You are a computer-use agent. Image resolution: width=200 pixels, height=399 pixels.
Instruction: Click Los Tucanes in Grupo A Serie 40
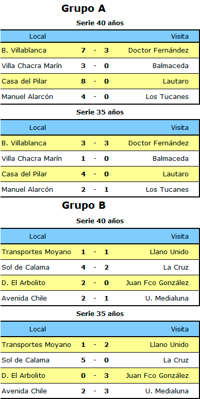point(167,97)
